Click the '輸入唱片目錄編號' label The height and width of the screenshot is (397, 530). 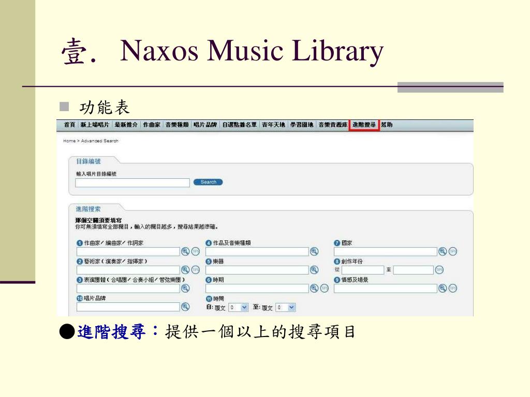(96, 174)
